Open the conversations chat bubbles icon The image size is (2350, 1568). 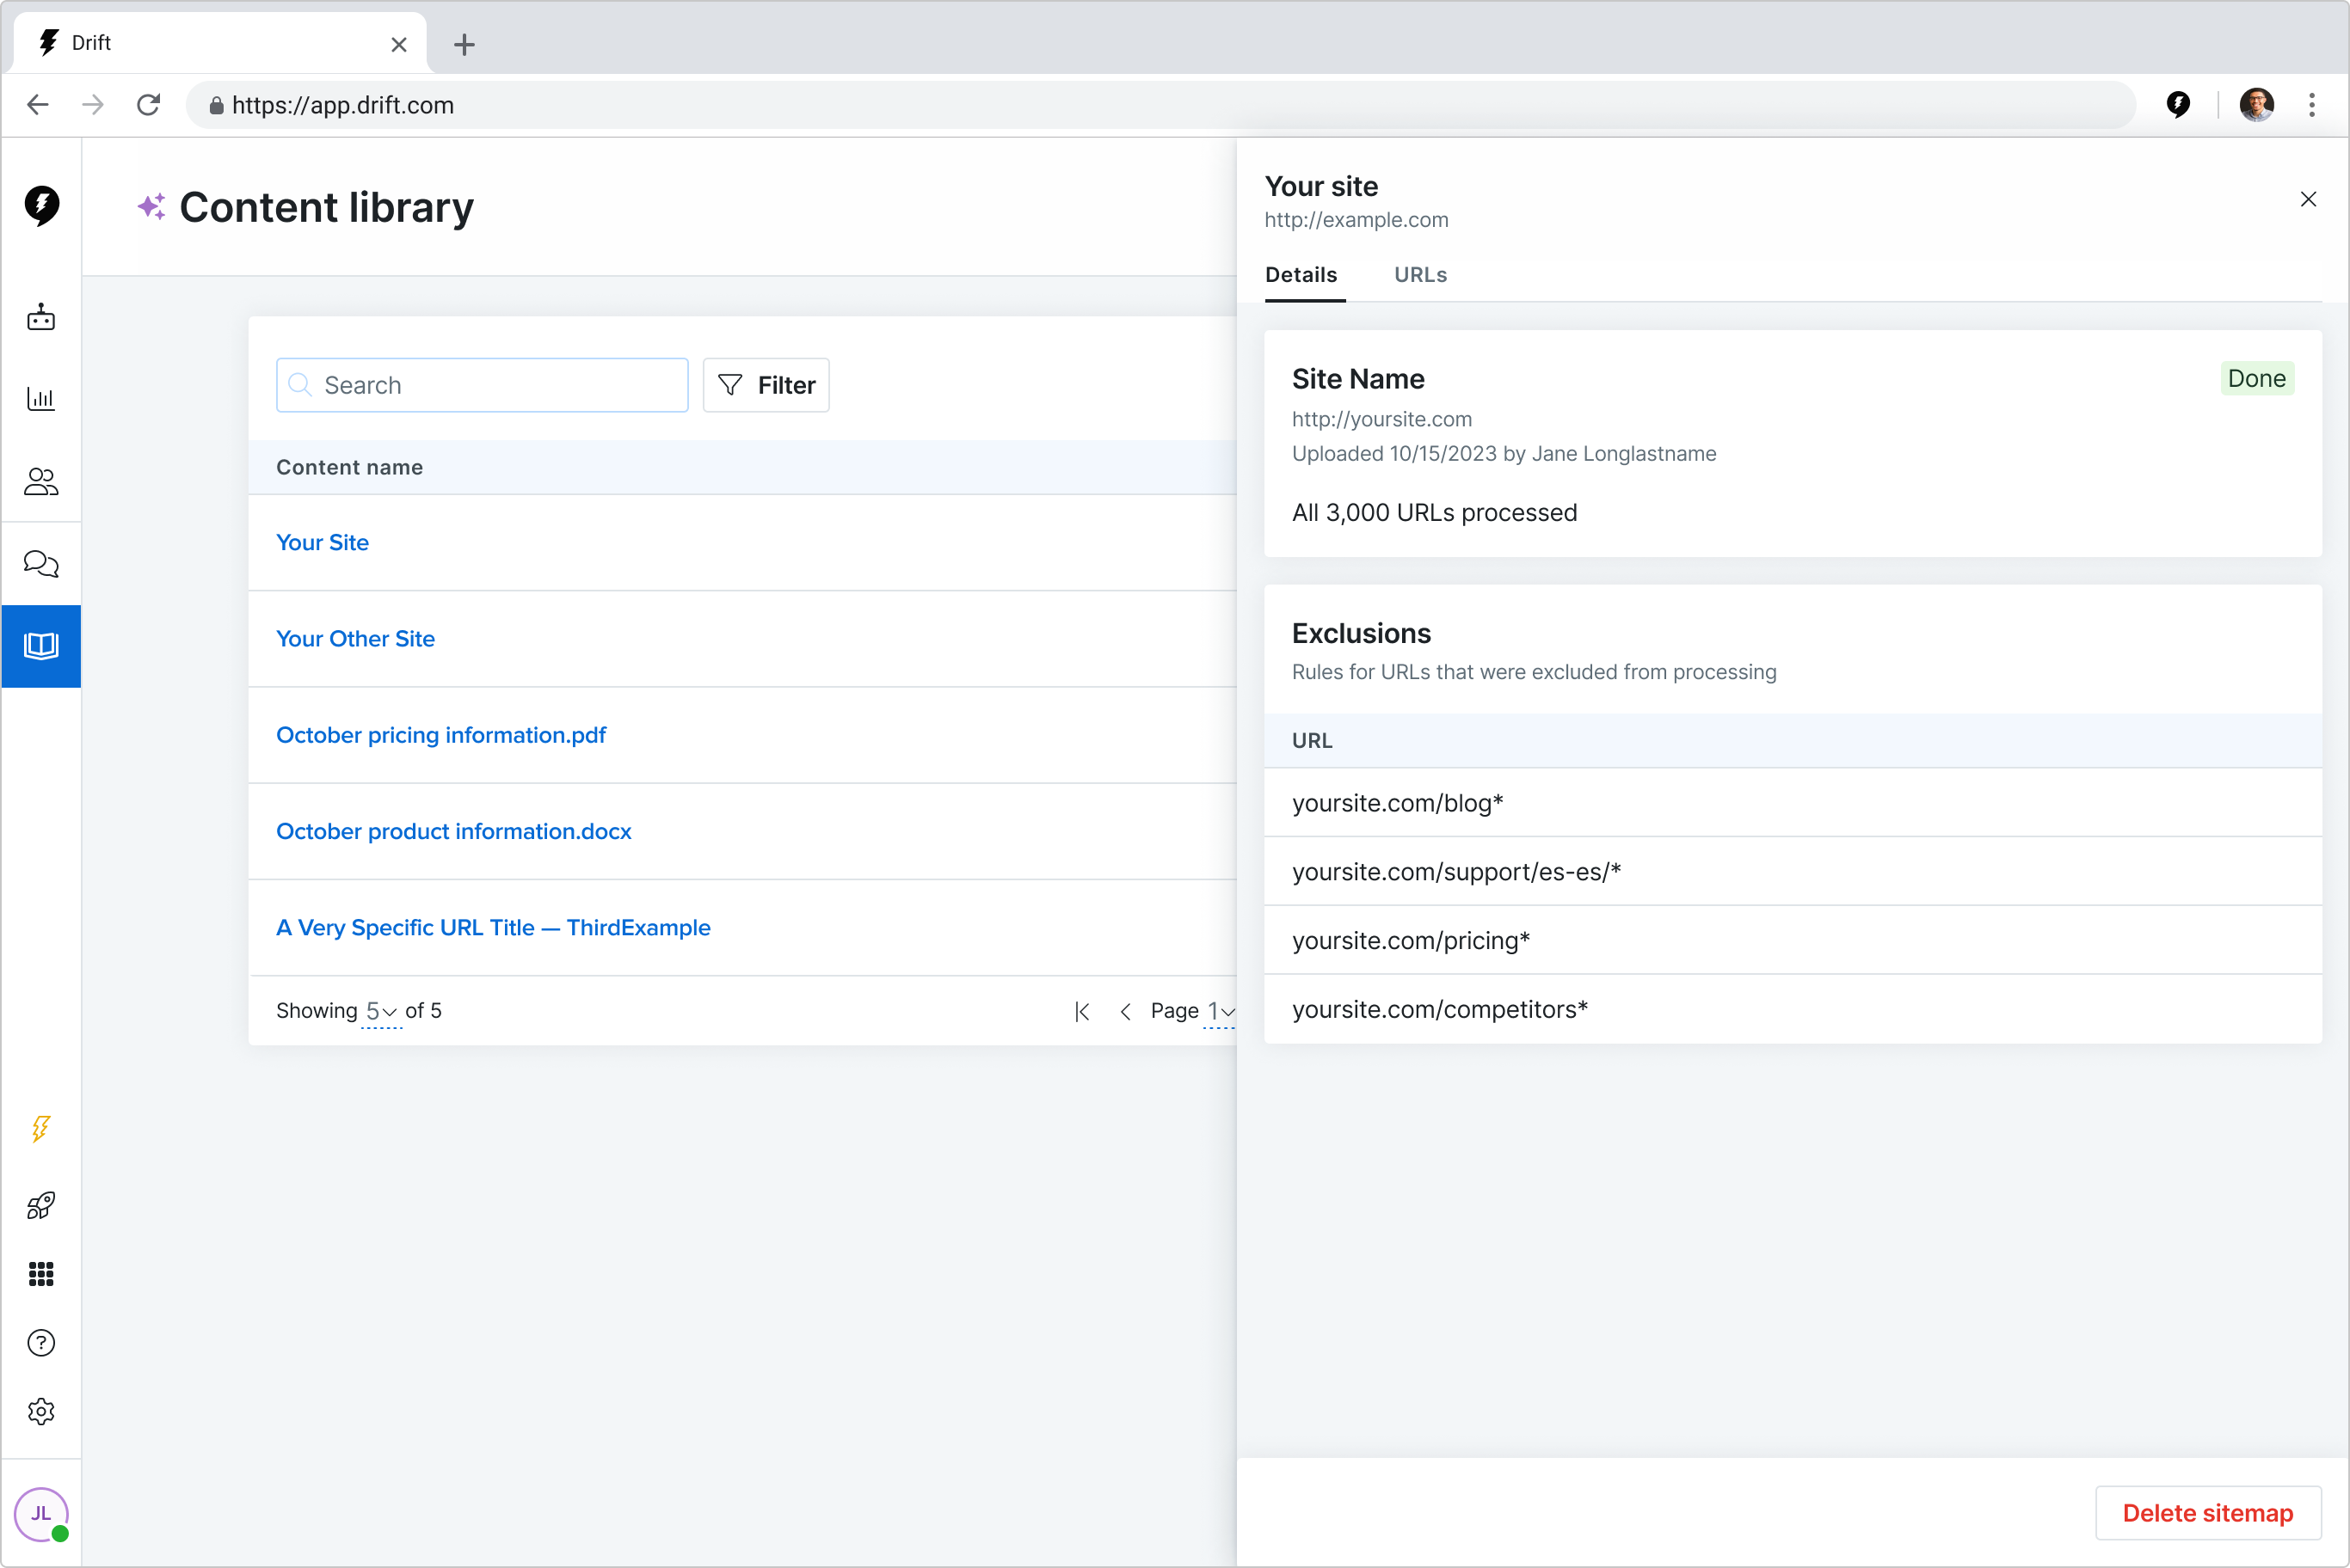tap(41, 564)
